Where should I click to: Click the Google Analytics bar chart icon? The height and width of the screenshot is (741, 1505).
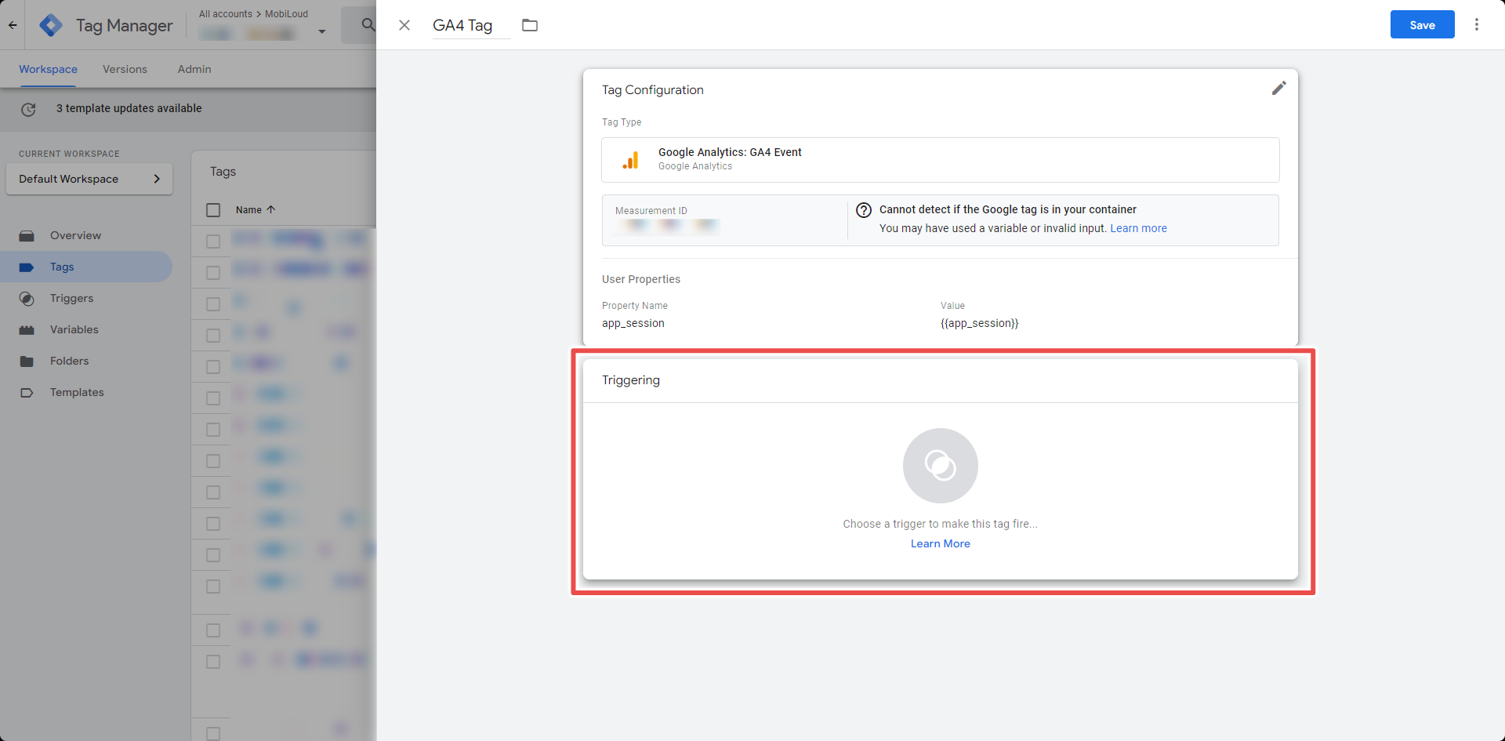[x=630, y=160]
